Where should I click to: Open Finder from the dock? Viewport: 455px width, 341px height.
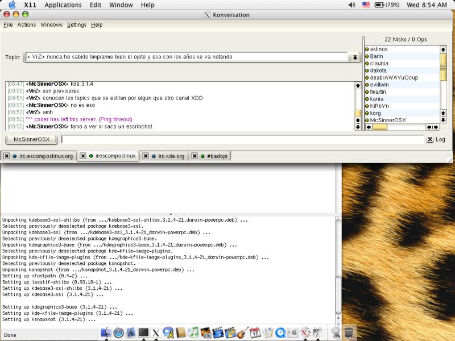[106, 332]
